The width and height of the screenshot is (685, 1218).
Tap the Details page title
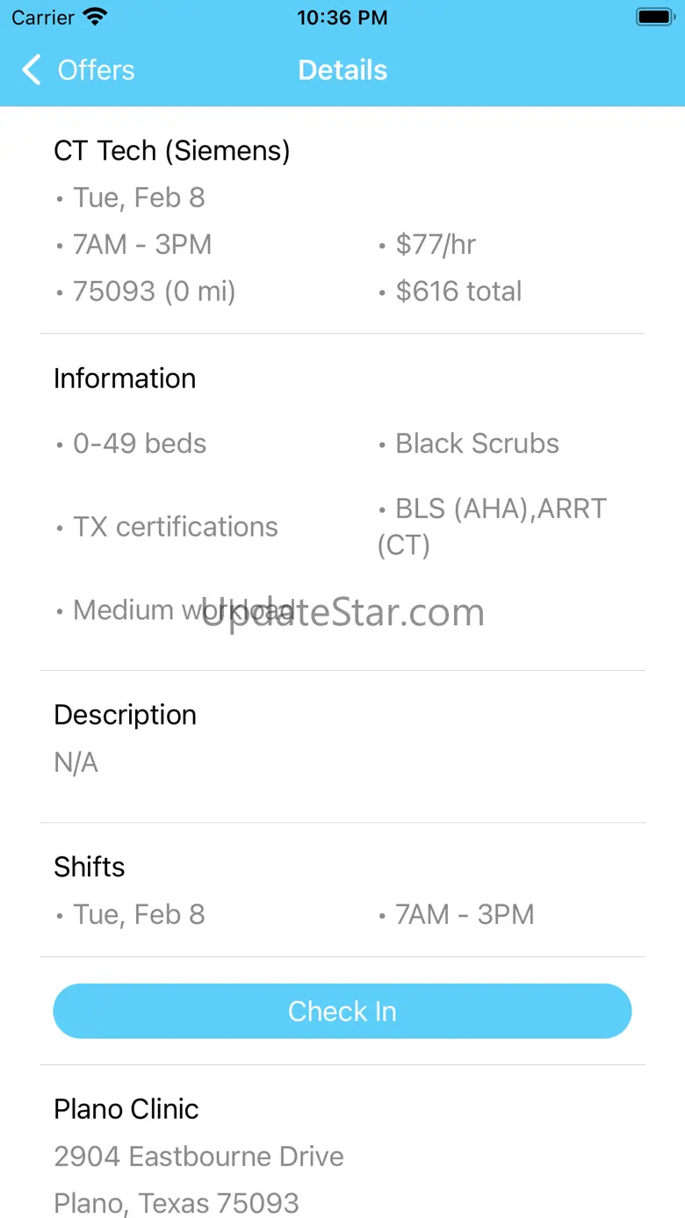342,70
